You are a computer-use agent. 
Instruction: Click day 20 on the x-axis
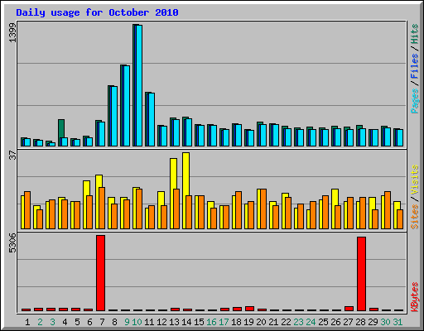[x=261, y=322]
